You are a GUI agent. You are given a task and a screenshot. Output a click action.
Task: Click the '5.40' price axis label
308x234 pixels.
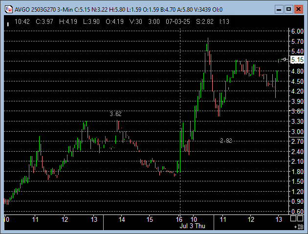(297, 52)
